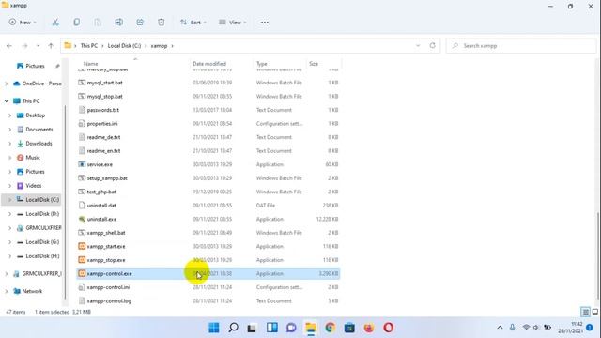601x338 pixels.
Task: Open Microsoft Store from taskbar
Action: click(349, 328)
